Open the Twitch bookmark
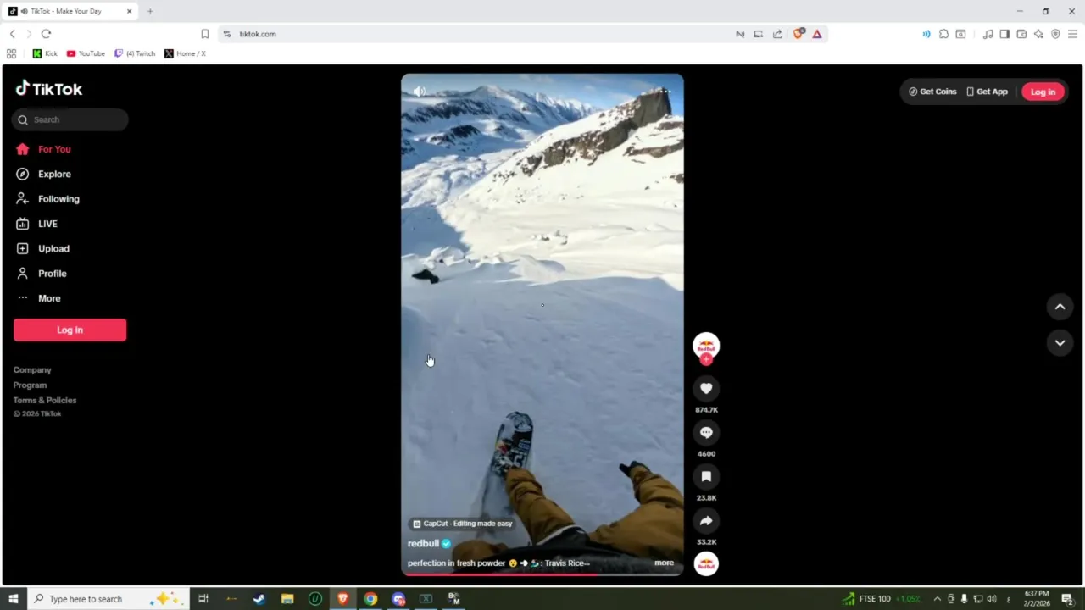 pyautogui.click(x=135, y=53)
